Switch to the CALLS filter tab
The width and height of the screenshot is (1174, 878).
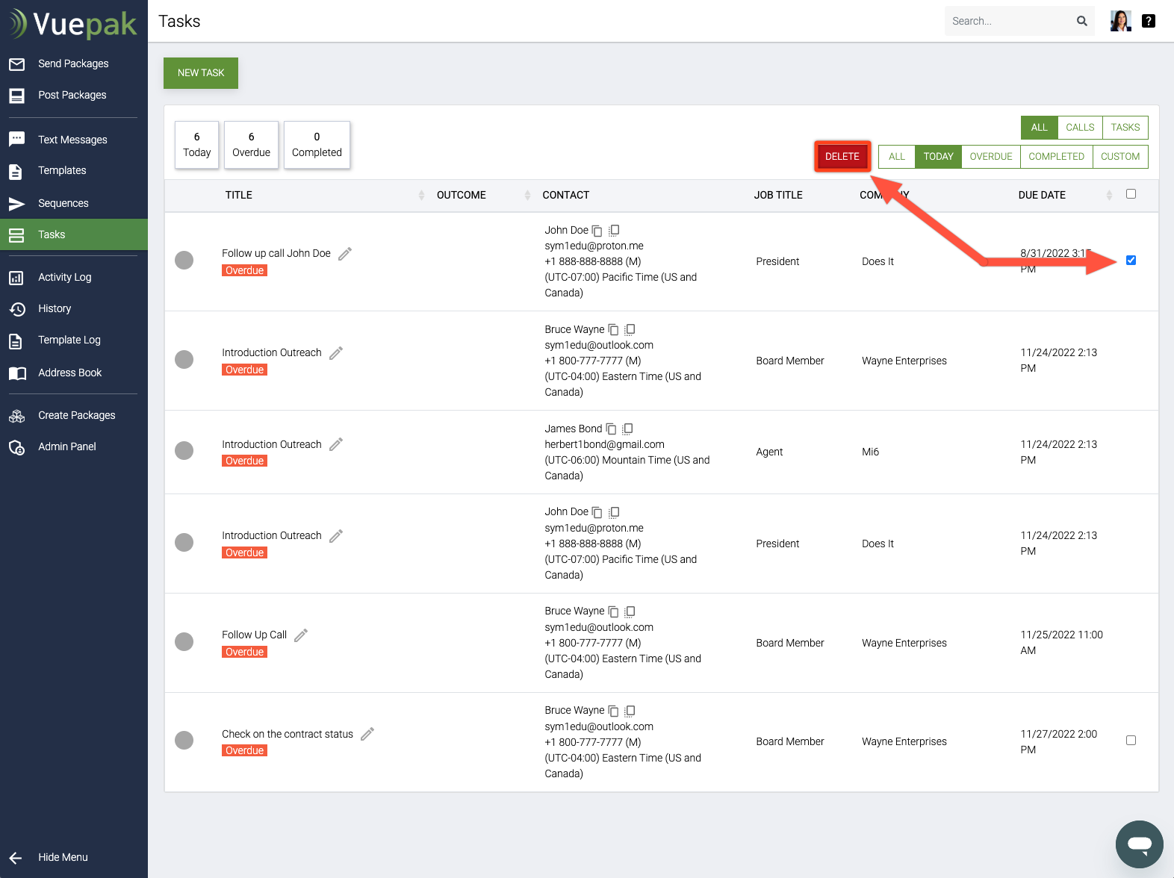coord(1080,128)
